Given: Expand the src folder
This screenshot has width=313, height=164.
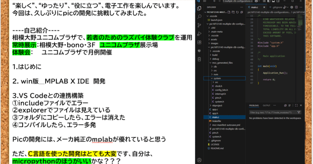Looking at the screenshot, I should (224, 82).
